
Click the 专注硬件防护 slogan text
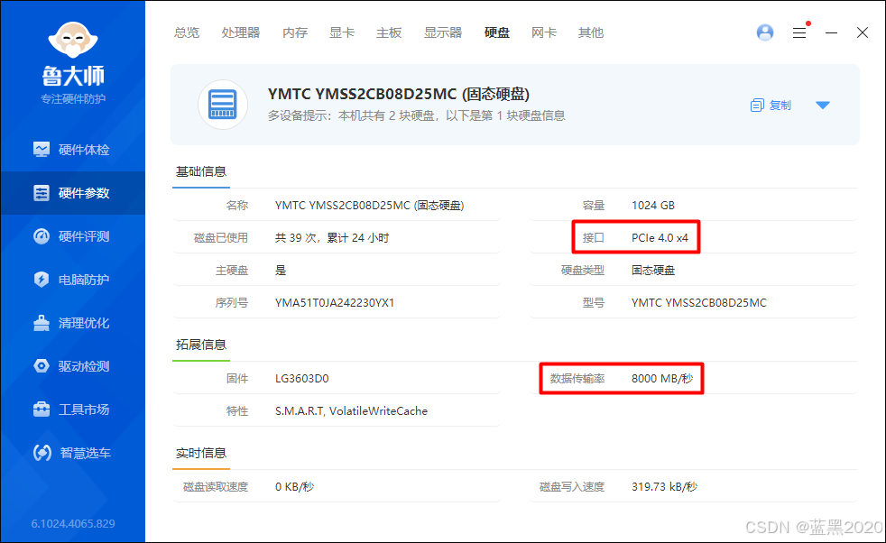(73, 99)
